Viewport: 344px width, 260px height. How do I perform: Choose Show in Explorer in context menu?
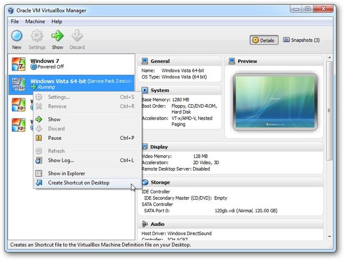87,173
